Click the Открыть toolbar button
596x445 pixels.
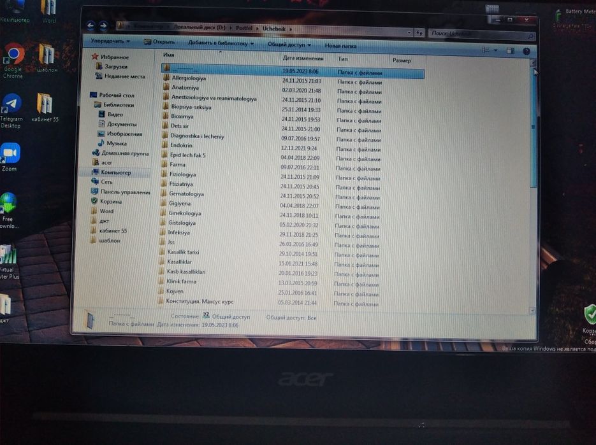(x=159, y=42)
